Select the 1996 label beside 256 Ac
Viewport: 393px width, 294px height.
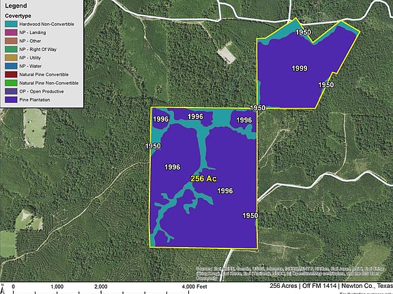(225, 191)
